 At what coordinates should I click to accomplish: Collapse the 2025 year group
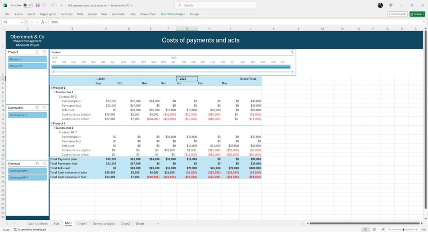point(178,79)
